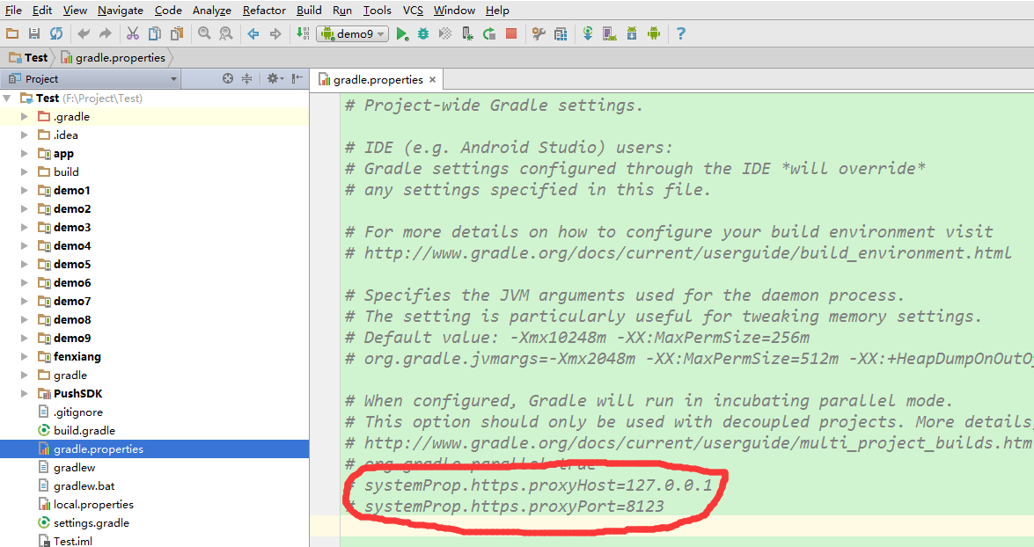This screenshot has height=547, width=1034.
Task: Select build.gradle in project tree
Action: click(x=84, y=430)
